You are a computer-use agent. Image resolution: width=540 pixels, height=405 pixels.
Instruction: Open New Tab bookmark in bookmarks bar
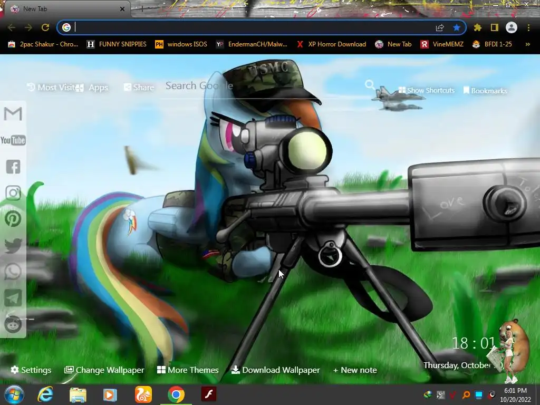(x=393, y=44)
